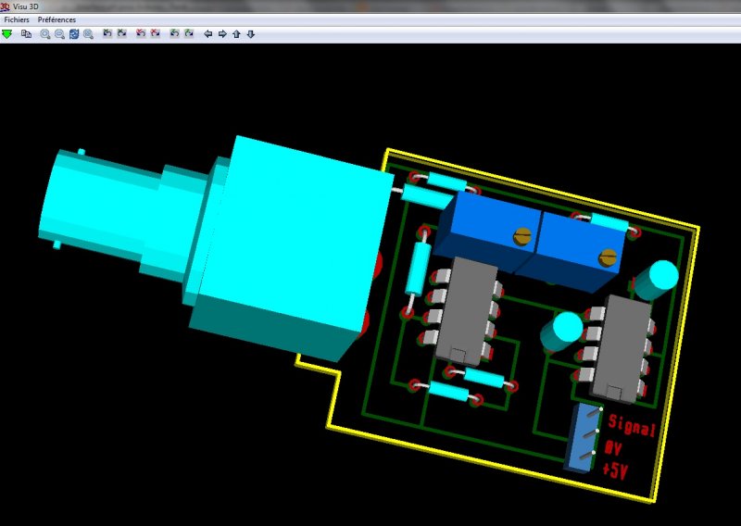Open the Fichiers menu
This screenshot has height=526, width=741.
(17, 19)
